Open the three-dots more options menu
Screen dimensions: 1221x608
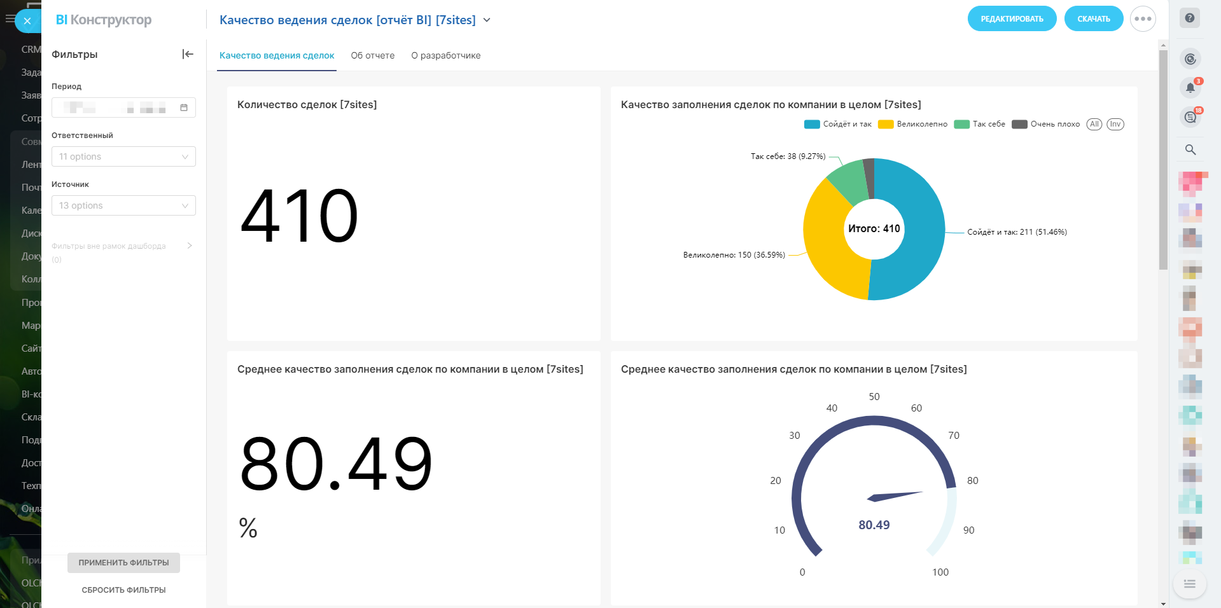click(1143, 19)
